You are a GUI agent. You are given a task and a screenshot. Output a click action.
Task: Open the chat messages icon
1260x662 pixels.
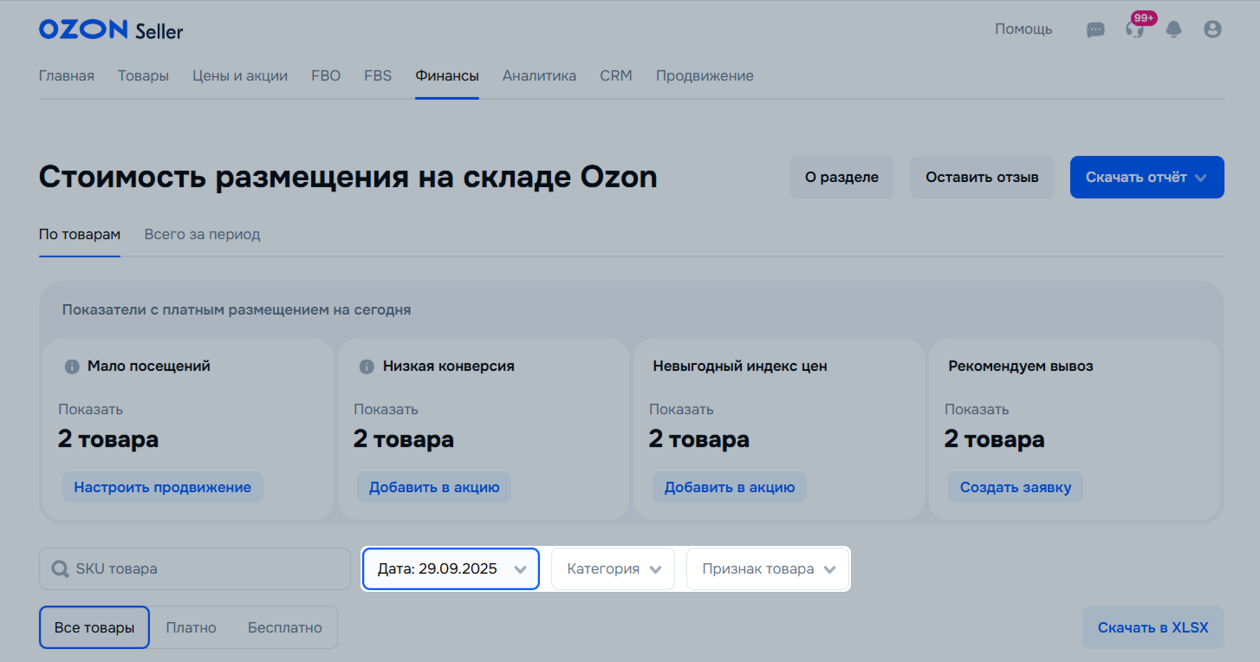(x=1096, y=29)
